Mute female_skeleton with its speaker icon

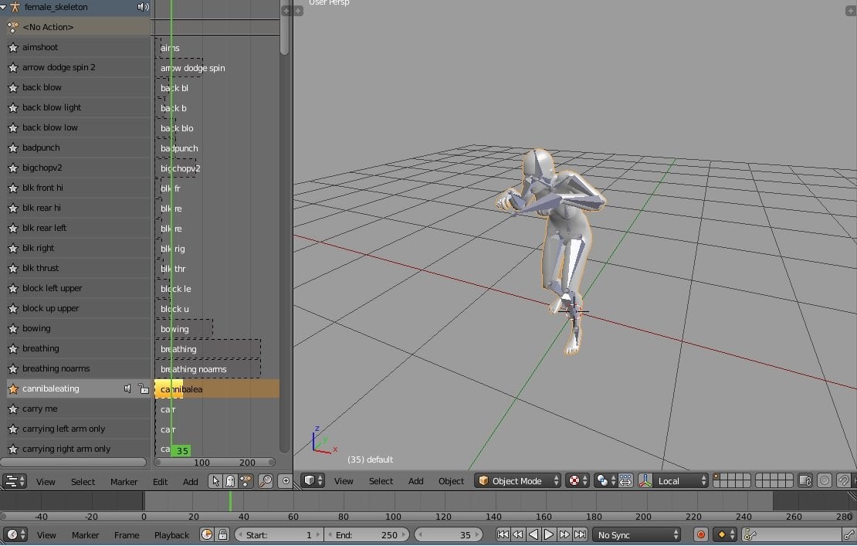pyautogui.click(x=143, y=7)
